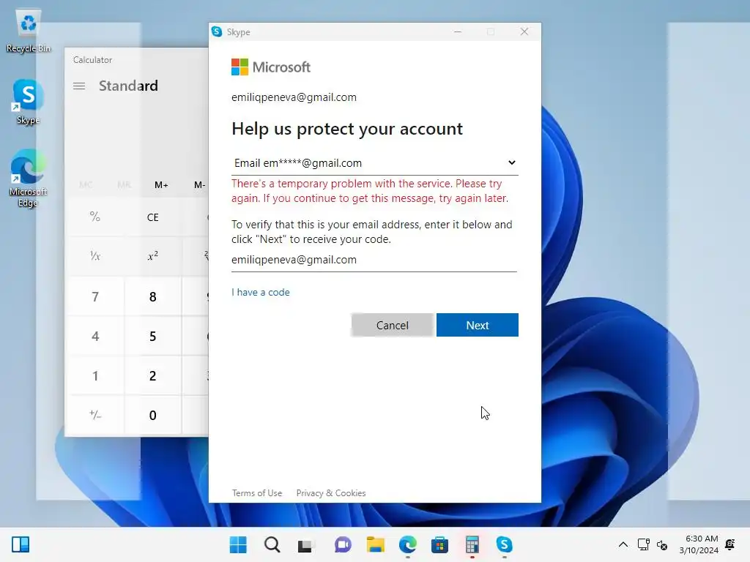Open network status tray icon

pos(643,544)
